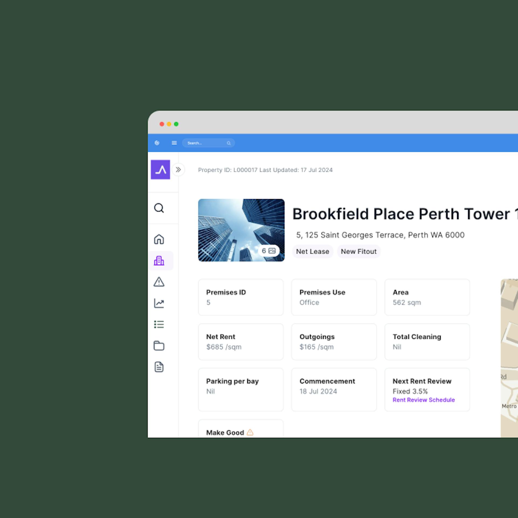Viewport: 518px width, 518px height.
Task: Open the property photo thumbnail
Action: [241, 230]
